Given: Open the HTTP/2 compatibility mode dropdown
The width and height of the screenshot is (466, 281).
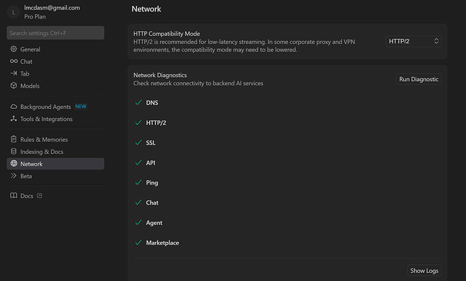Looking at the screenshot, I should [x=414, y=41].
